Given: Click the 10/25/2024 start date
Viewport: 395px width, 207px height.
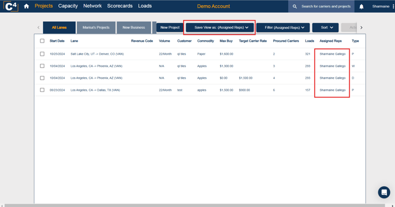Looking at the screenshot, I should click(x=57, y=54).
